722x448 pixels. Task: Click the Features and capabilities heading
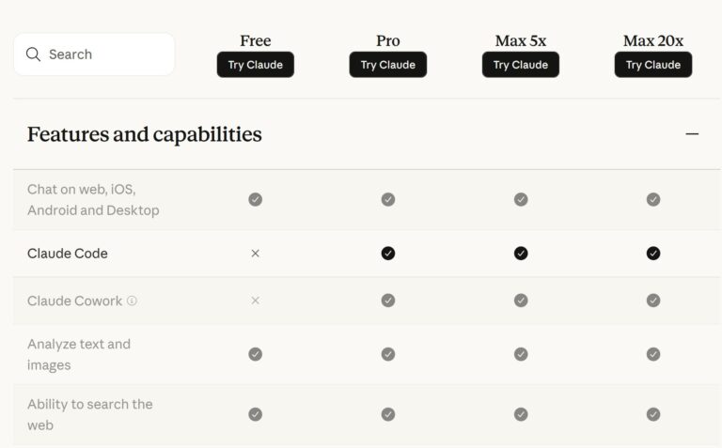tap(144, 134)
